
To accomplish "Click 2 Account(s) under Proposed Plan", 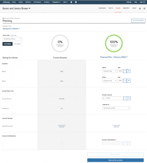I will click(116, 125).
